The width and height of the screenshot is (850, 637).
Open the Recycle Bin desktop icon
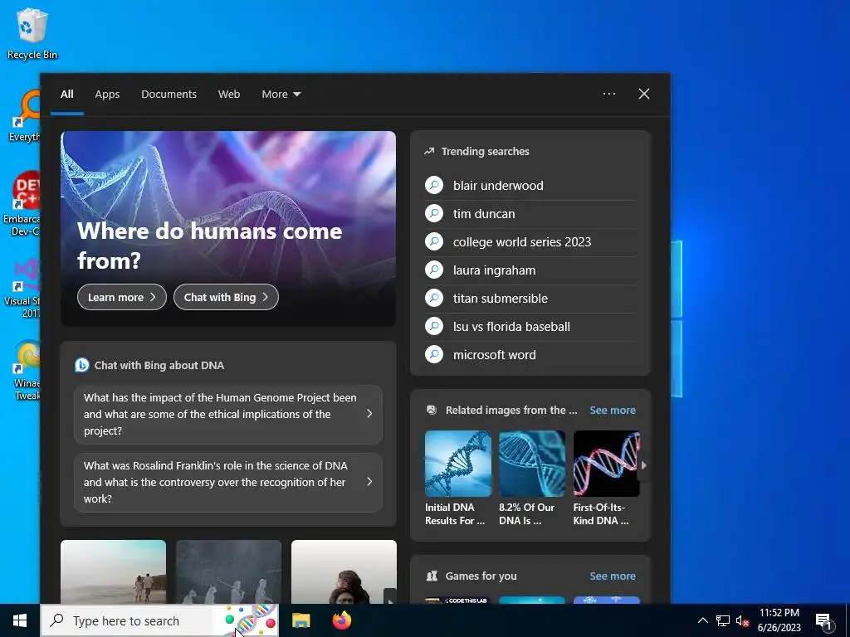click(32, 33)
